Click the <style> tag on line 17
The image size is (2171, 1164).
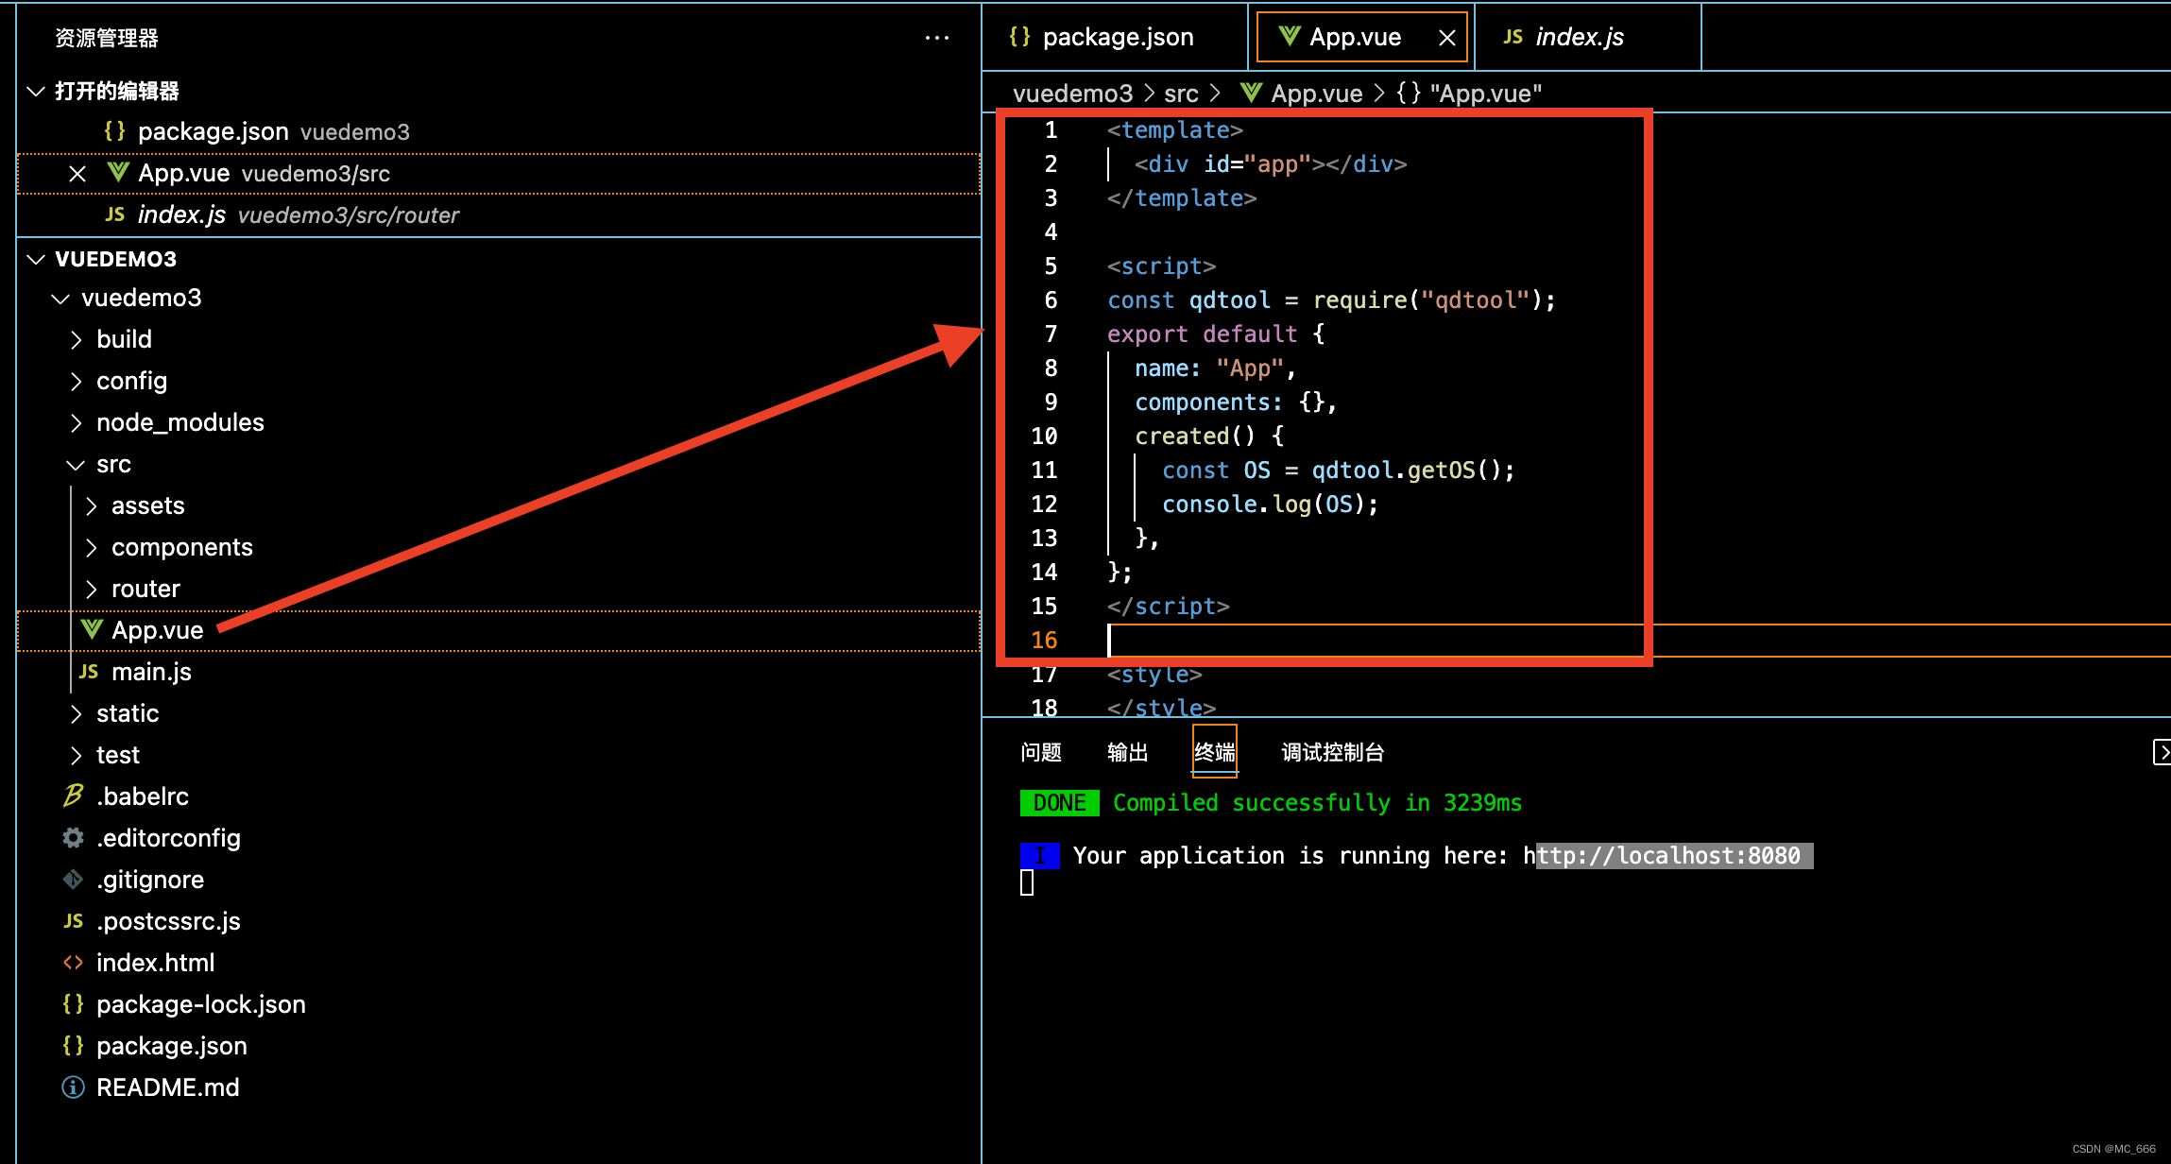coord(1154,675)
